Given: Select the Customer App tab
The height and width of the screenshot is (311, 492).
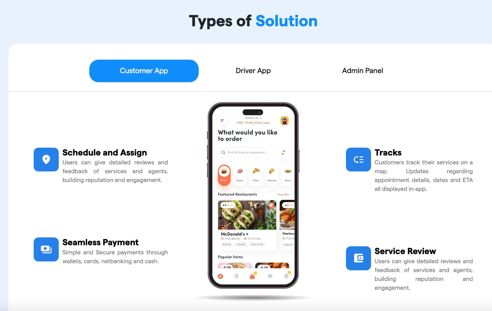Looking at the screenshot, I should coord(144,71).
